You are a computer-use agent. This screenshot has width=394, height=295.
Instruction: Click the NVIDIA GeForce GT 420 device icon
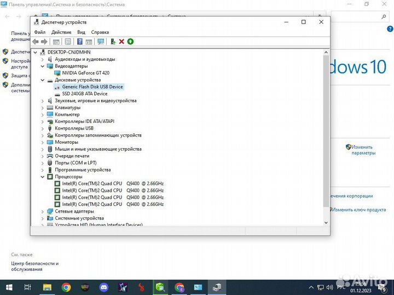click(57, 73)
